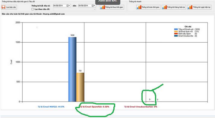
Task: Click the chart icon on 'Thống kê toàn thời gian'
Action: click(139, 7)
